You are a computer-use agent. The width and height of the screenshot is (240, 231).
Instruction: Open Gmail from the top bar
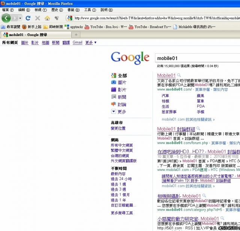pyautogui.click(x=78, y=42)
